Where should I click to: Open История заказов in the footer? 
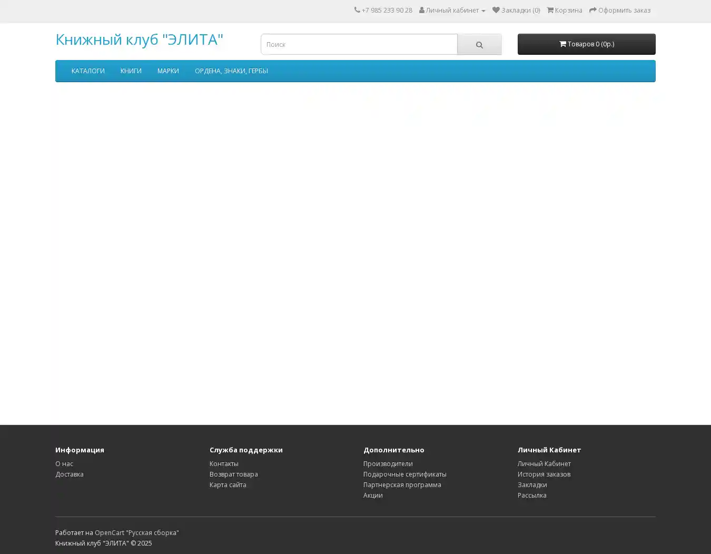click(x=544, y=474)
